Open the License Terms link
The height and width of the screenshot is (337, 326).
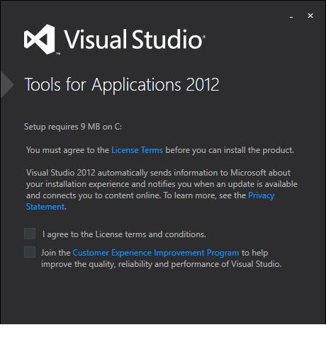[137, 150]
